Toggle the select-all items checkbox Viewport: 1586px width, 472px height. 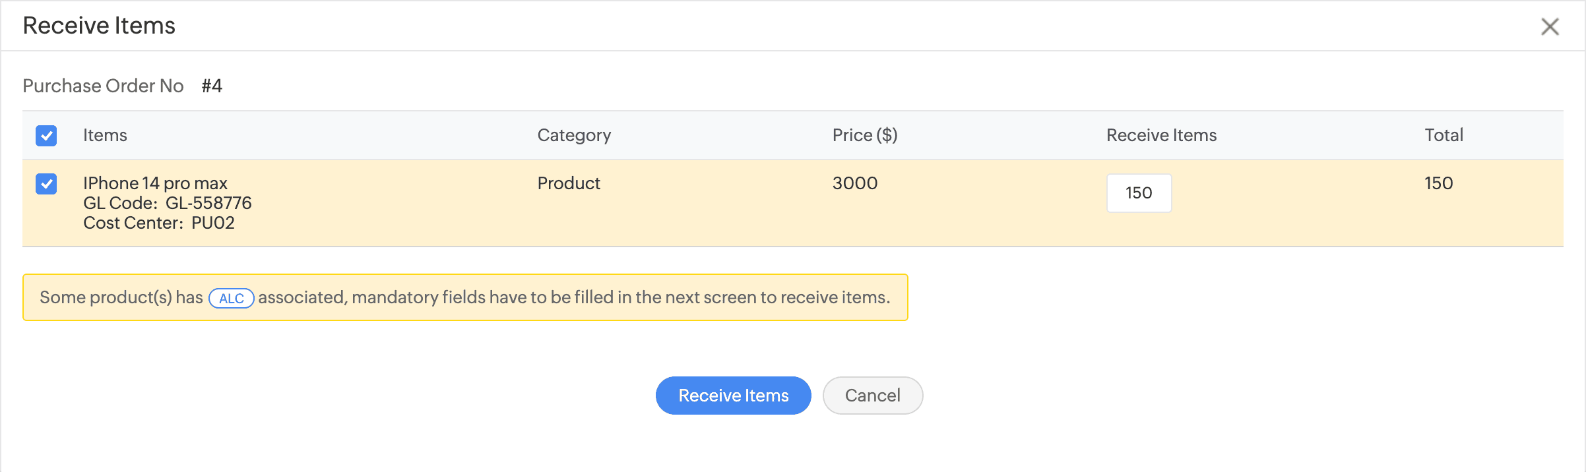click(46, 136)
